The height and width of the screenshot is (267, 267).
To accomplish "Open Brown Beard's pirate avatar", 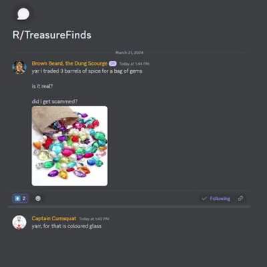I will coord(19,67).
